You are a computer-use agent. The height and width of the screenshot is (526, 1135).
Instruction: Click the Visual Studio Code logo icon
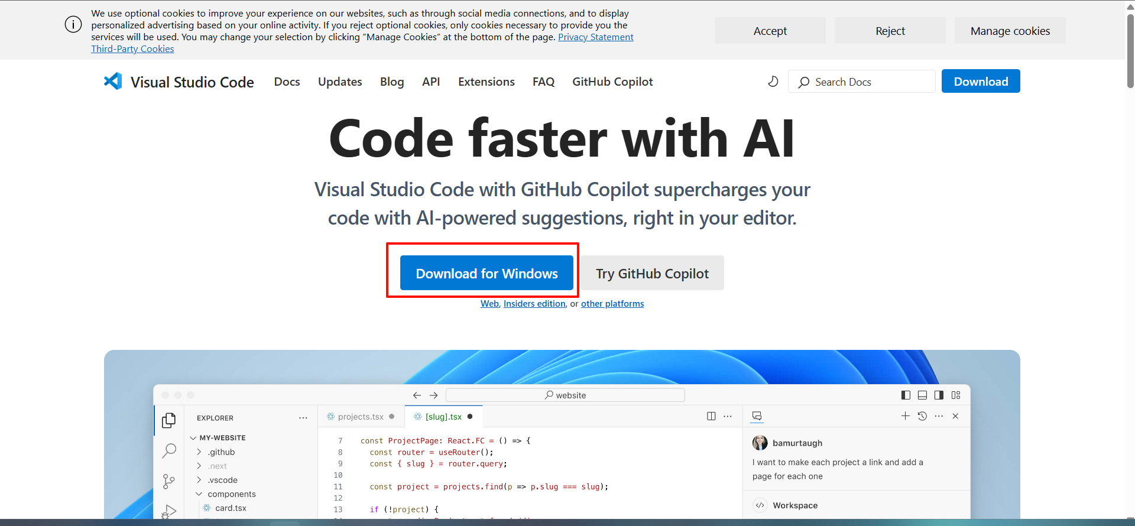(113, 81)
